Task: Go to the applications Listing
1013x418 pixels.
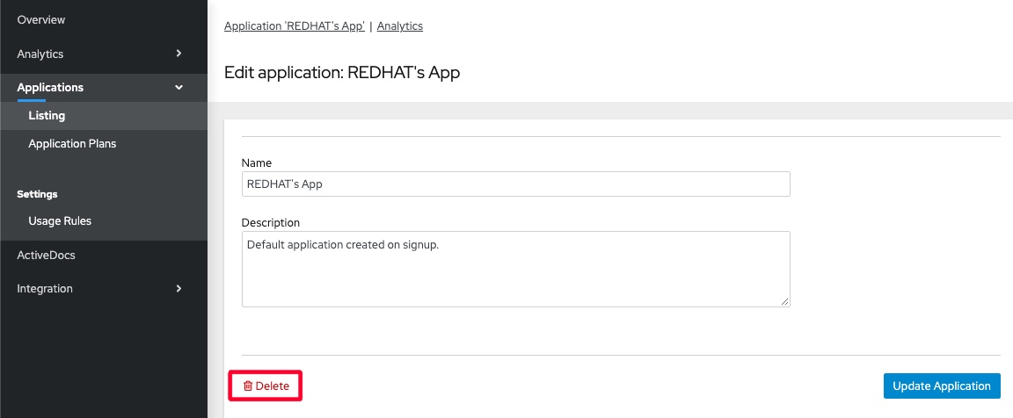Action: 47,116
